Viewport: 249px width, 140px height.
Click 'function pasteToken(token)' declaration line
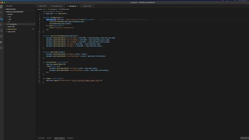[x=54, y=52]
